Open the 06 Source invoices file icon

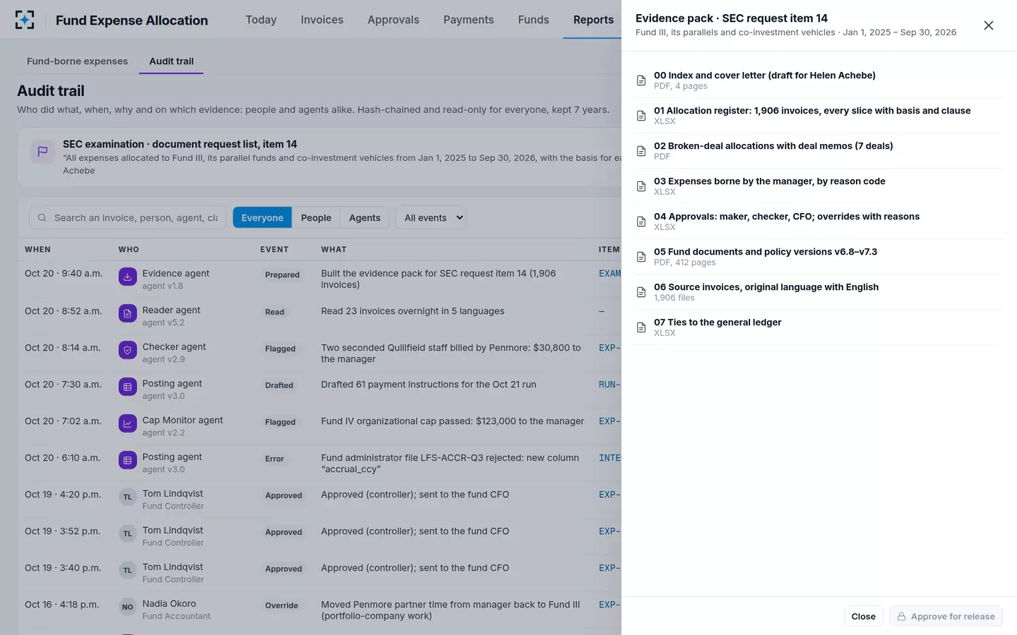click(x=641, y=292)
